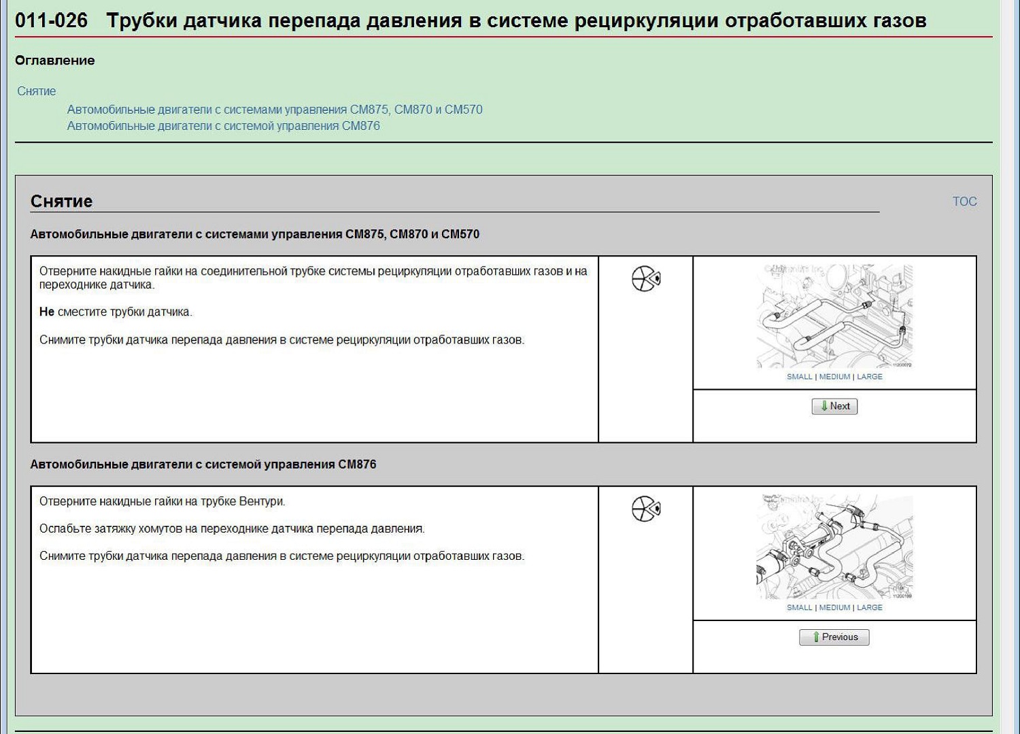Click the text 'Не сместите трубки датчика.'
Image resolution: width=1020 pixels, height=734 pixels.
point(116,312)
